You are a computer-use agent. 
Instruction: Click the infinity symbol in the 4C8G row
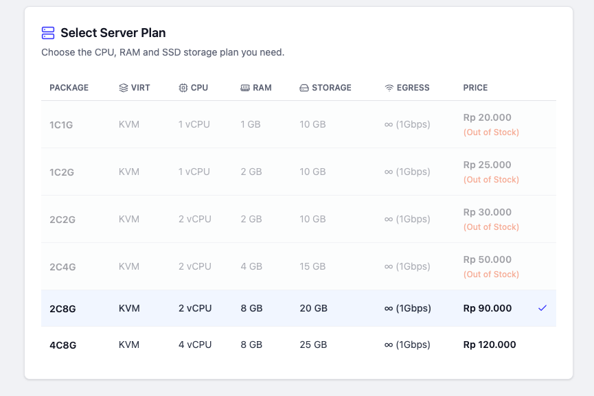pos(389,345)
